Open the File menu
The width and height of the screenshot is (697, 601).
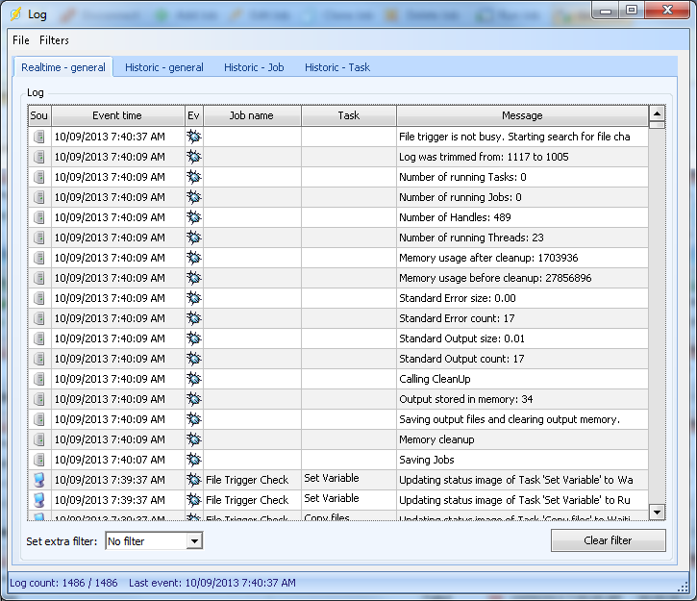[21, 40]
